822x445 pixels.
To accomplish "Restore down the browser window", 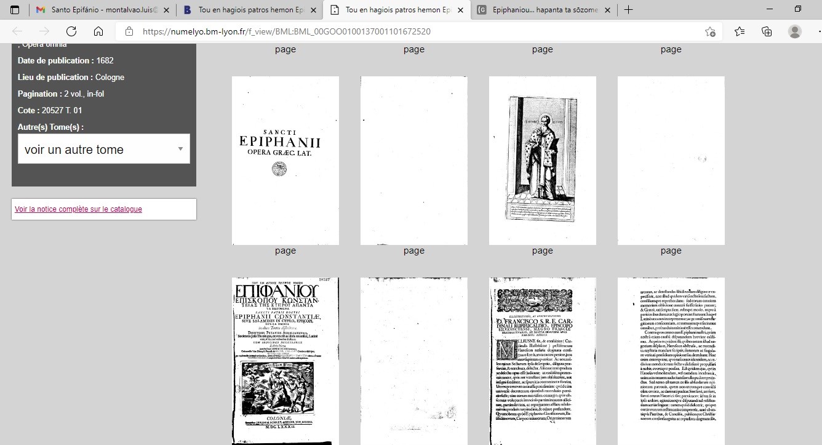I will point(798,9).
